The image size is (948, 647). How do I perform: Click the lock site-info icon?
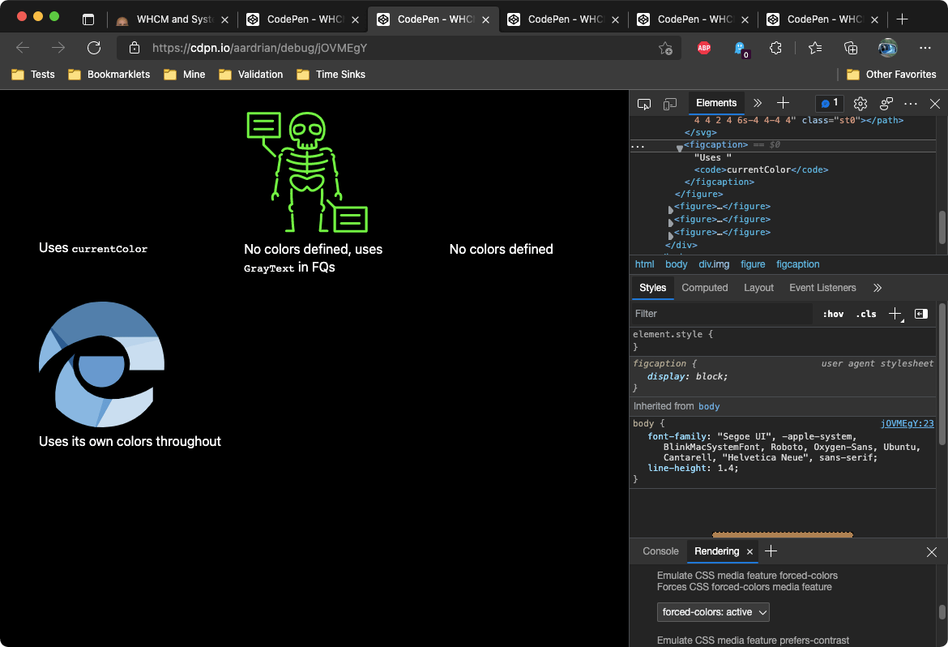[x=135, y=48]
